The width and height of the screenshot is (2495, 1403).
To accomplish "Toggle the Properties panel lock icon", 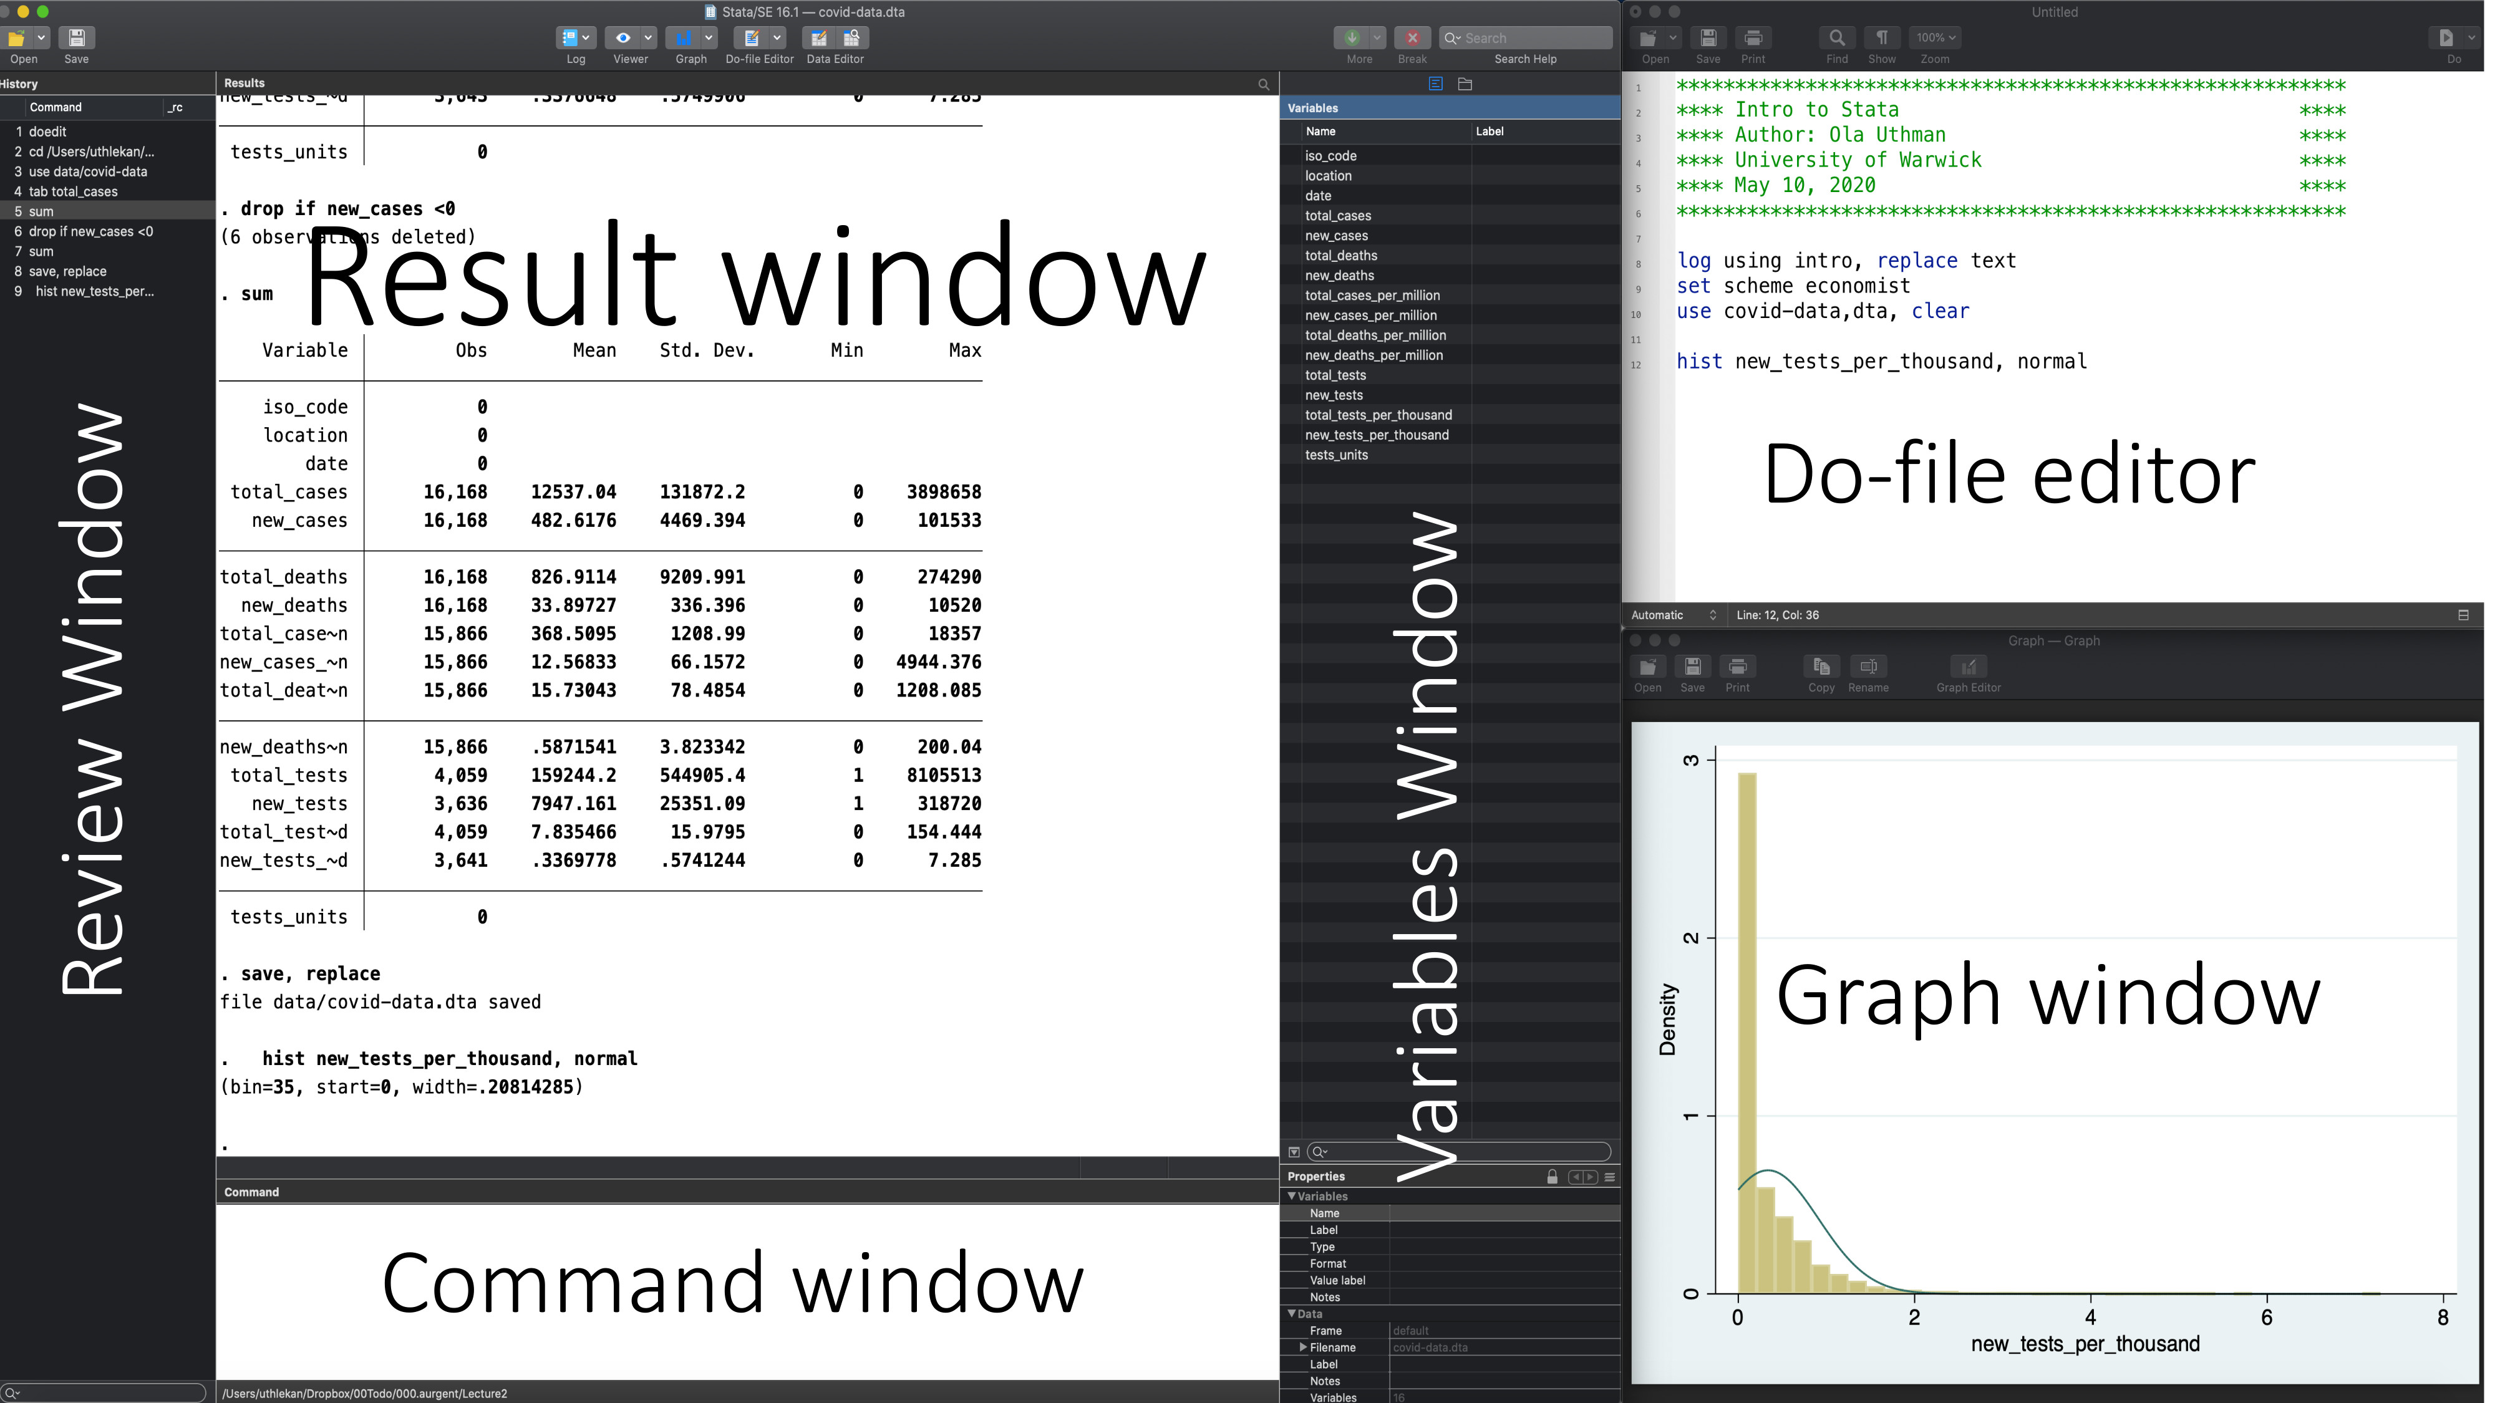I will 1552,1177.
